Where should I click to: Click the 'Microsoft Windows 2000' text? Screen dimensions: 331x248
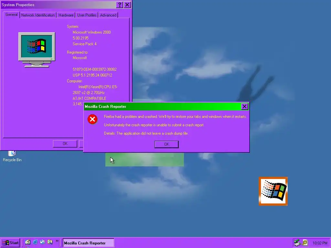(91, 32)
